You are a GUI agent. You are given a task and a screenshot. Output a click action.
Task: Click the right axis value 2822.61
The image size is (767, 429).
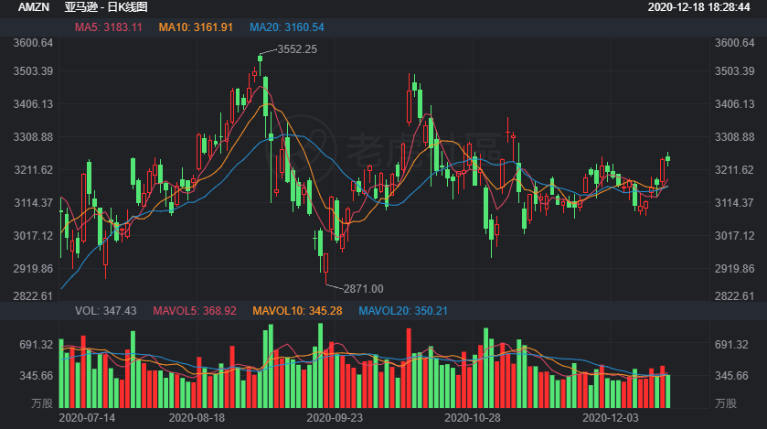(735, 296)
